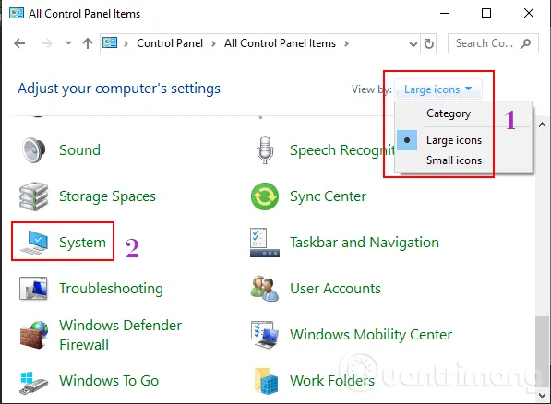Open the Sound speaker icon
The height and width of the screenshot is (404, 551).
pyautogui.click(x=34, y=150)
